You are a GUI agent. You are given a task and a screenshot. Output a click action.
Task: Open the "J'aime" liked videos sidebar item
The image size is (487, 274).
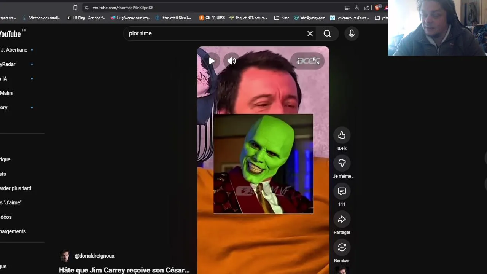pos(11,202)
